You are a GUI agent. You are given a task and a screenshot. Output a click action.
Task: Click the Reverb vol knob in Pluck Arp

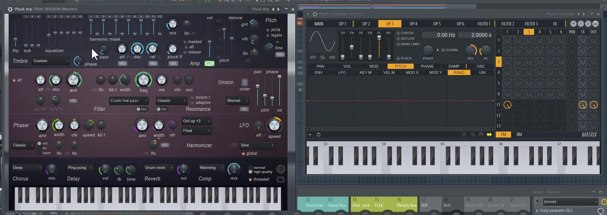coord(183,169)
